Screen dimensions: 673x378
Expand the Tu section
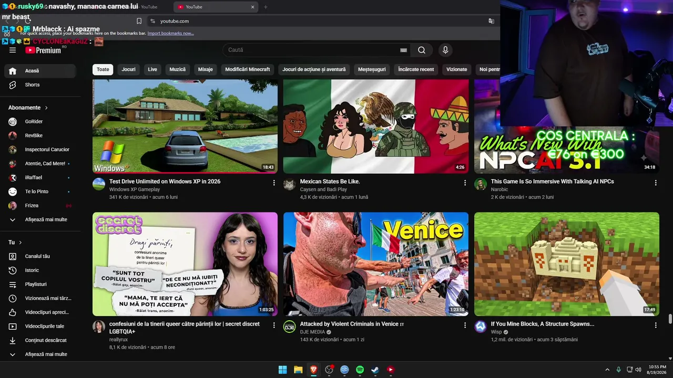15,243
